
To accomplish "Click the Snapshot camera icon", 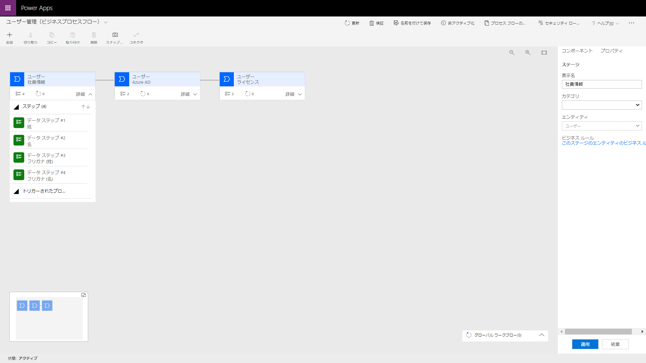I will click(x=115, y=35).
